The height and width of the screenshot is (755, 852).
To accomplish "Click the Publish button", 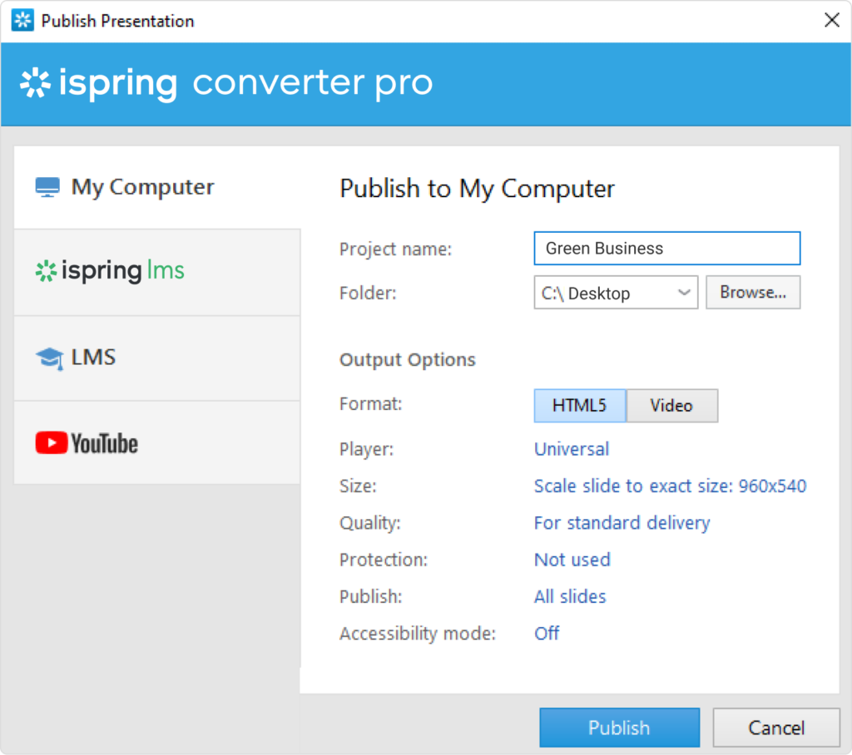I will pyautogui.click(x=619, y=728).
